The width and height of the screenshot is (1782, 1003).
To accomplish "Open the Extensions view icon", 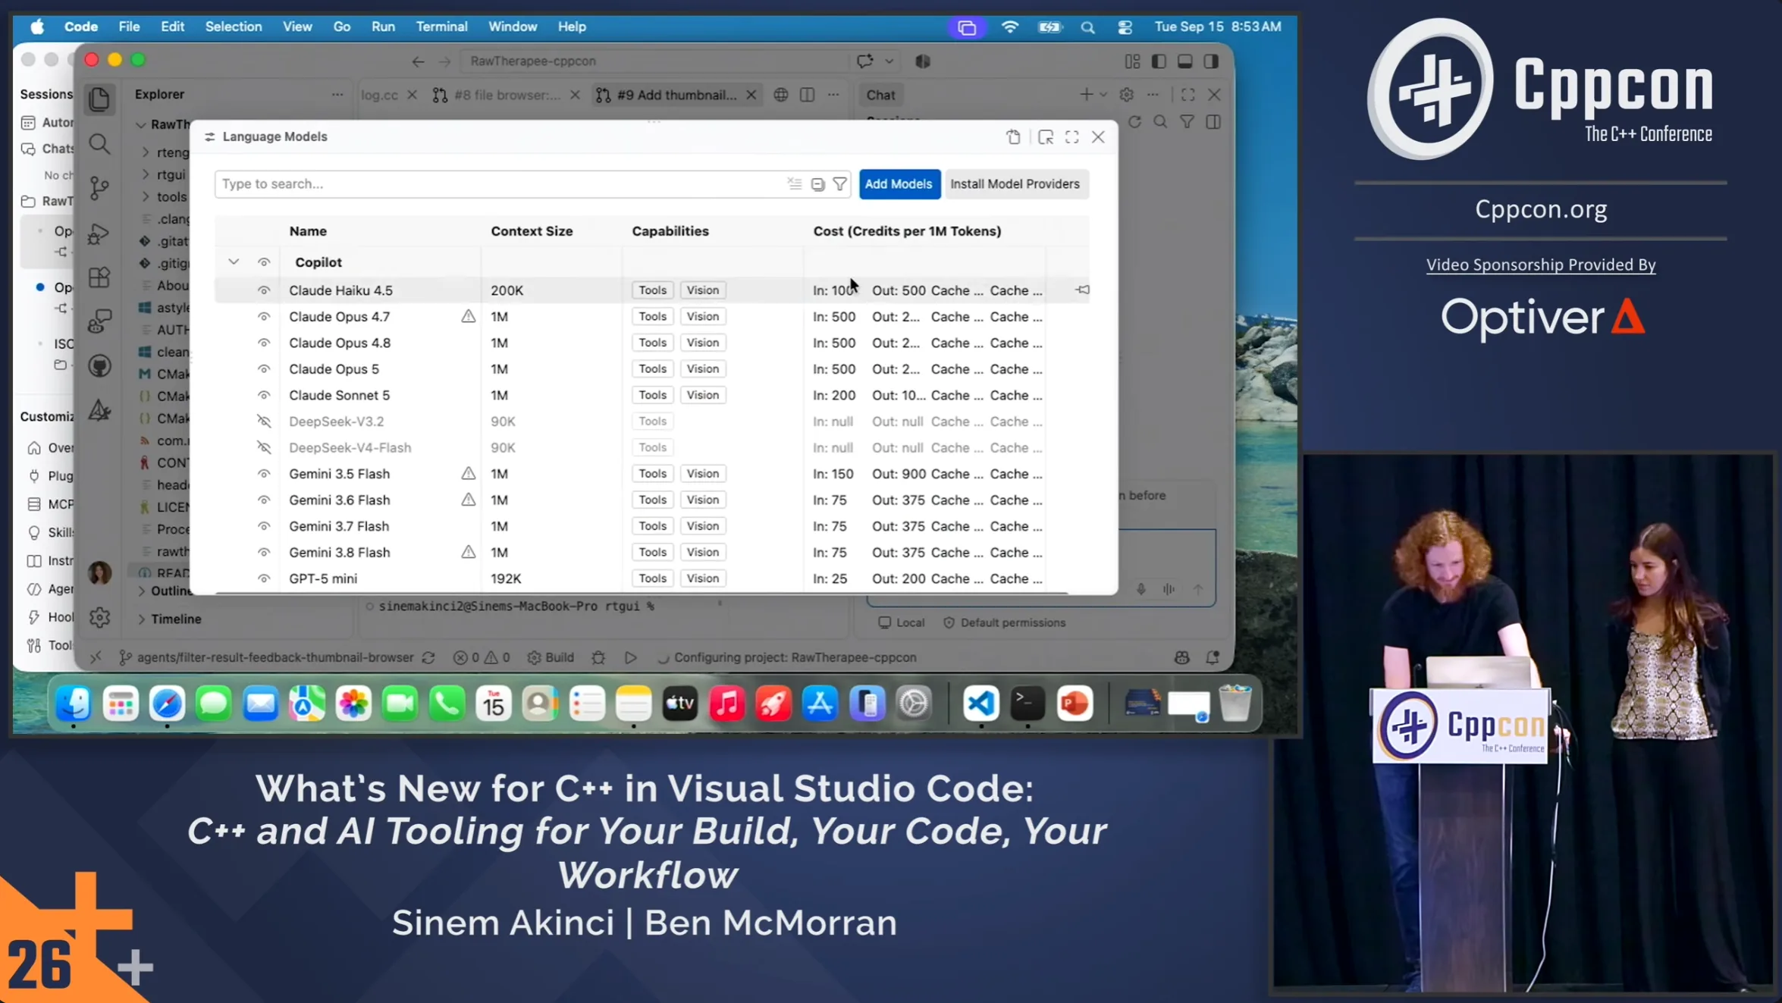I will 99,277.
